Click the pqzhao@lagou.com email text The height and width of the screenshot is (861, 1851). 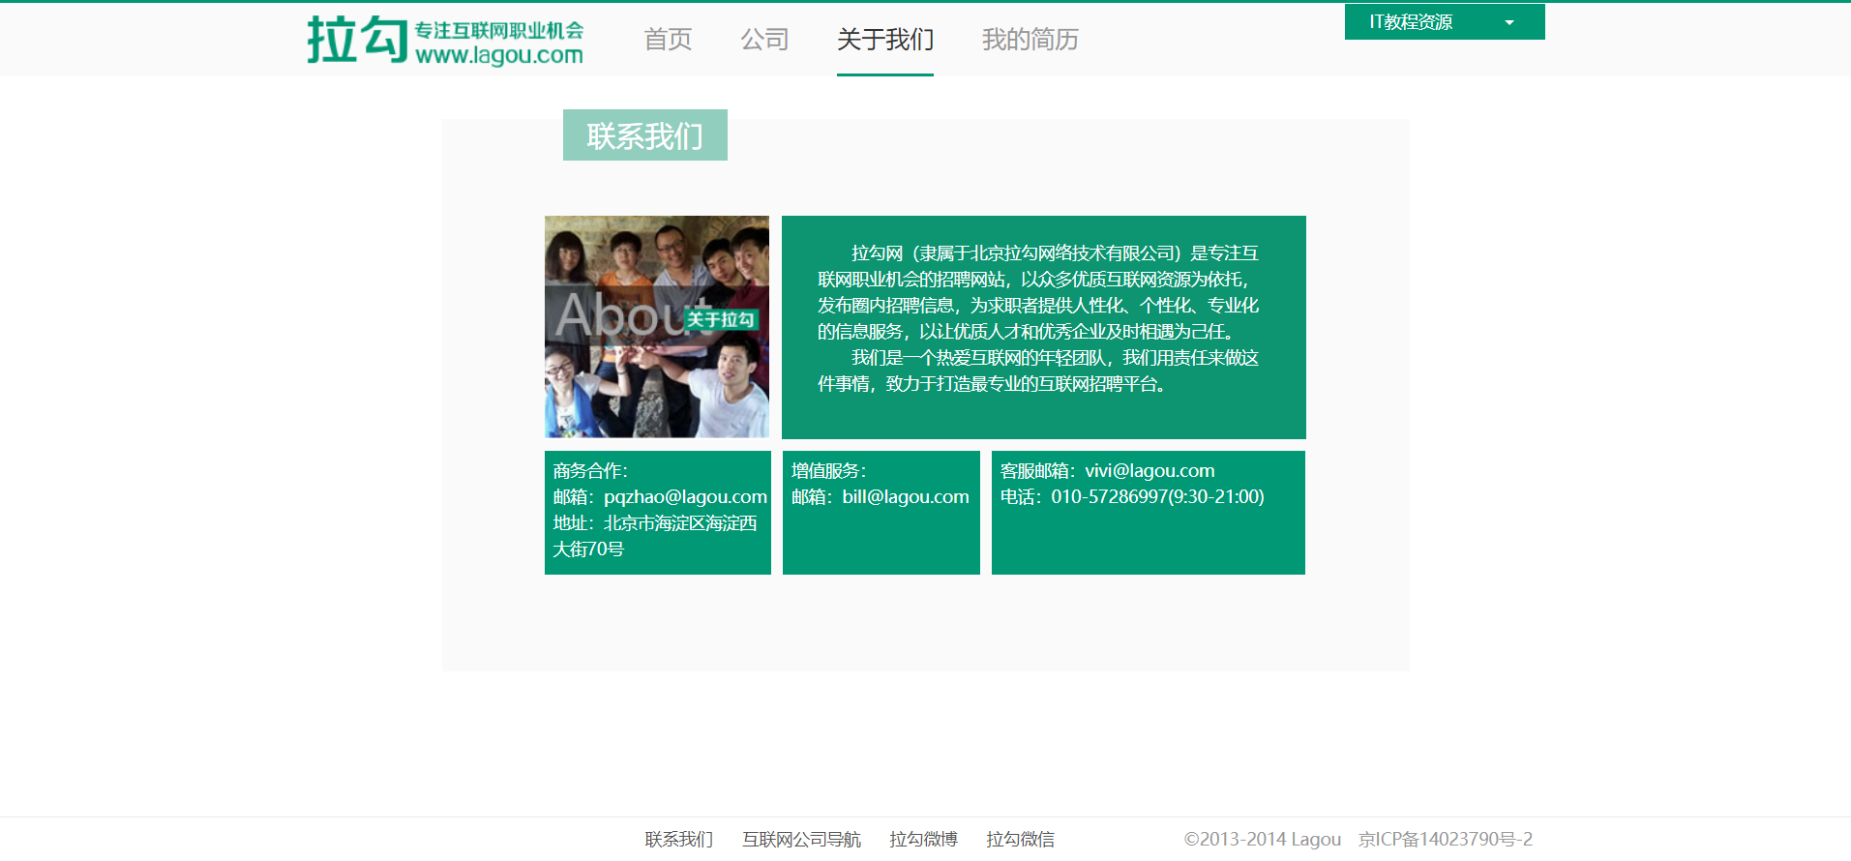click(685, 496)
